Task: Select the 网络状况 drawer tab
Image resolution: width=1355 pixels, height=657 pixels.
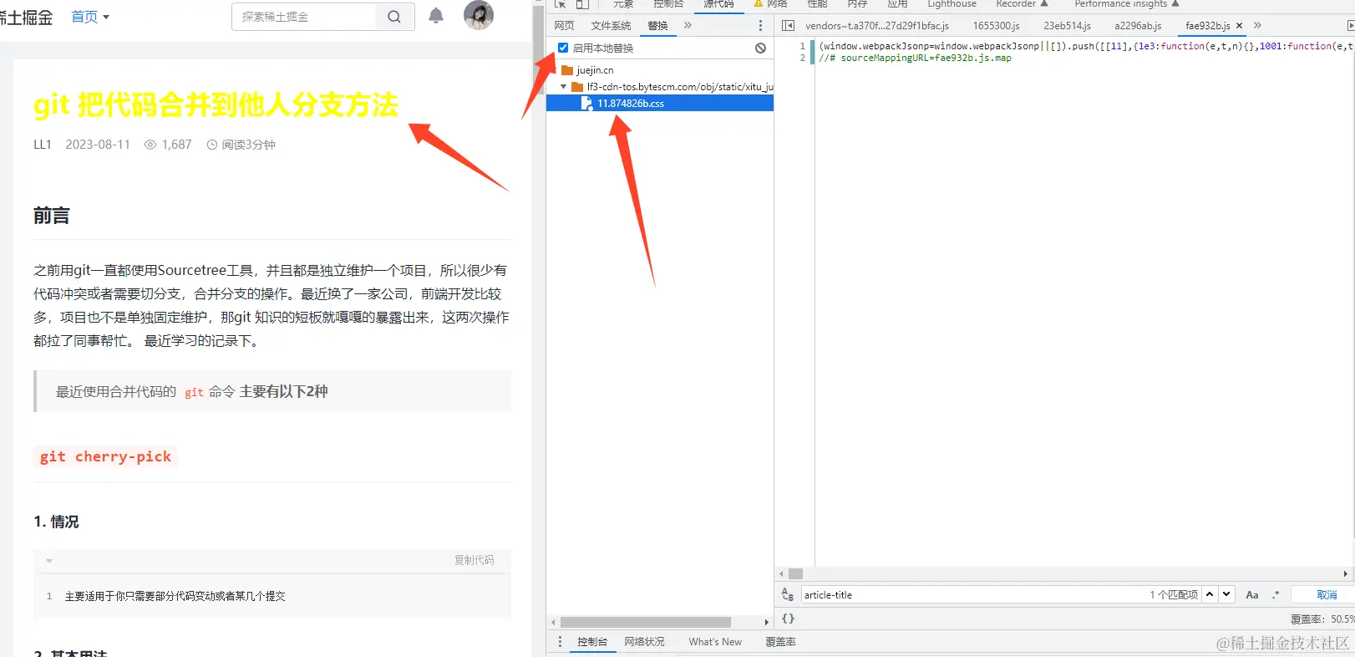Action: point(645,642)
